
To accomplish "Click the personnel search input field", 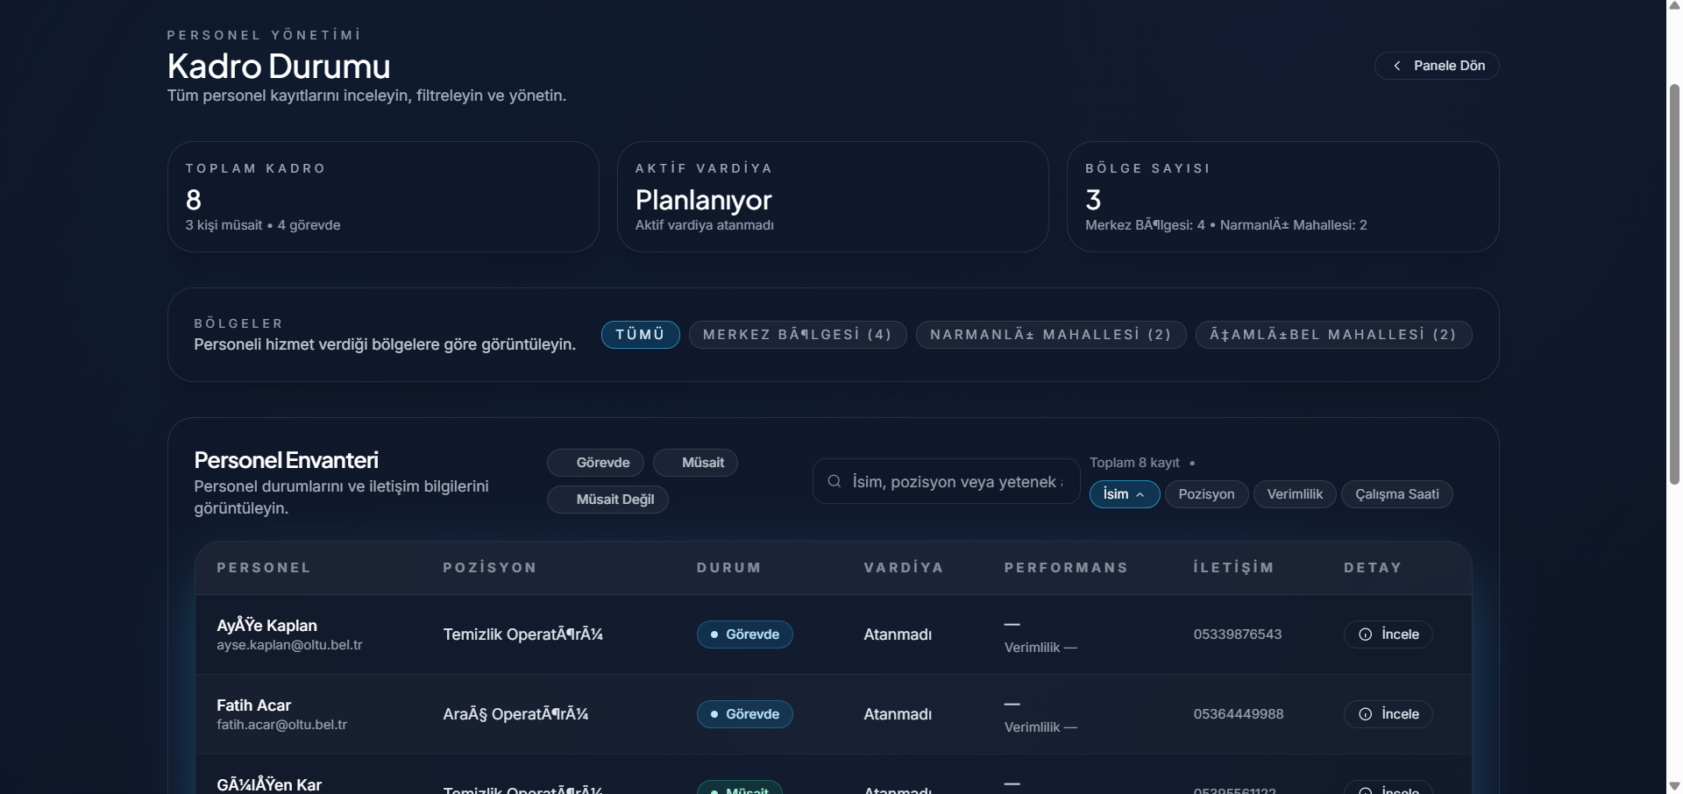I will pyautogui.click(x=957, y=481).
